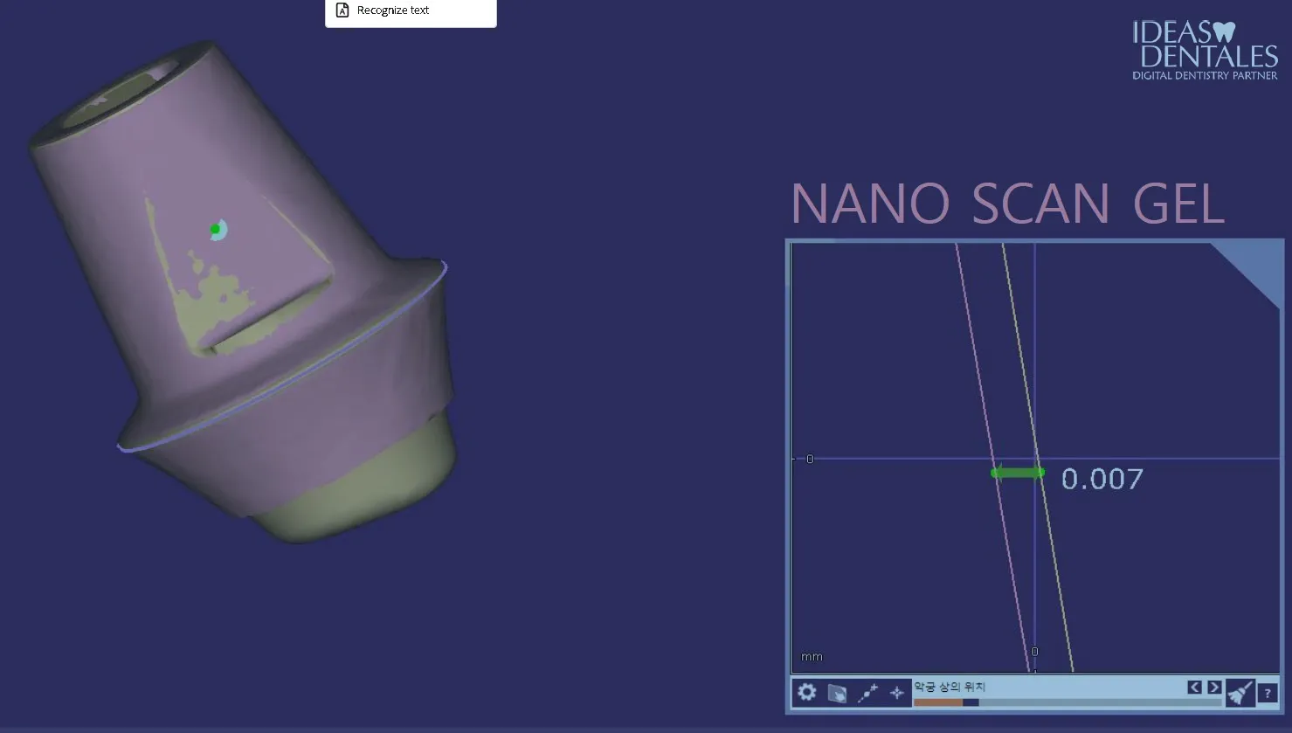Click the document icon beside Recognize text
1292x733 pixels.
[342, 10]
